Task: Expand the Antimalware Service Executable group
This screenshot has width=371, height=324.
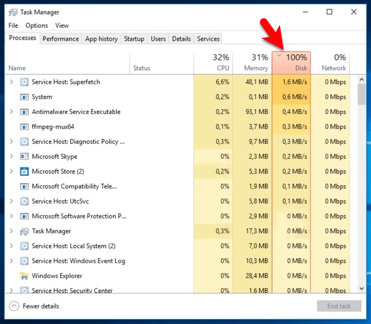Action: 11,111
